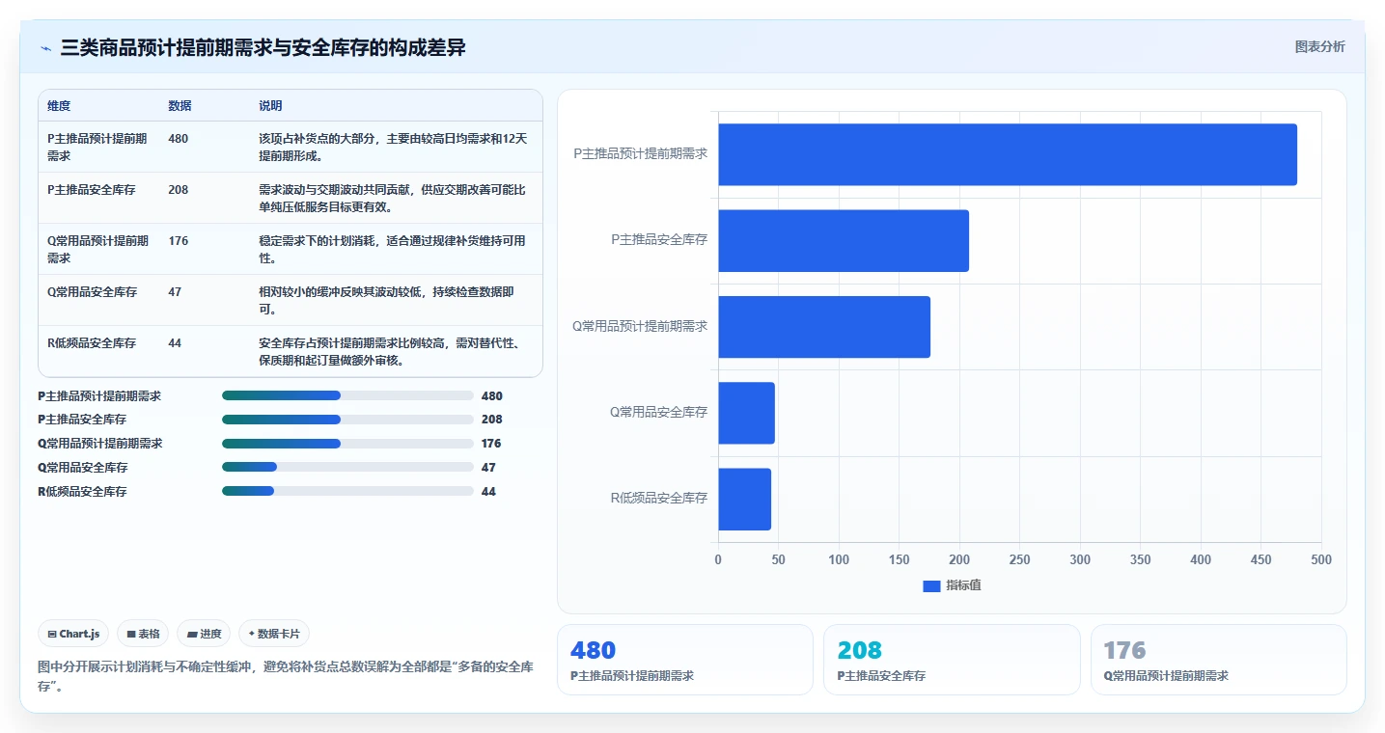Image resolution: width=1385 pixels, height=733 pixels.
Task: Click y-axis label Q常用品安全库存 in chart
Action: pos(658,413)
